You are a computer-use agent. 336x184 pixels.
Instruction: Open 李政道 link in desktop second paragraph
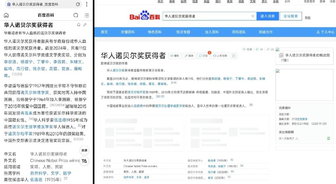click(216, 79)
